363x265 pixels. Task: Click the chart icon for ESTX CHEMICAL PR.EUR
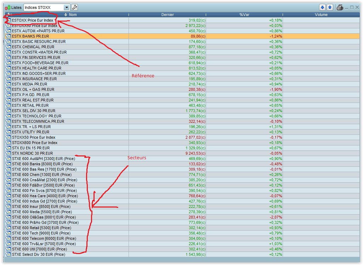[x=8, y=47]
